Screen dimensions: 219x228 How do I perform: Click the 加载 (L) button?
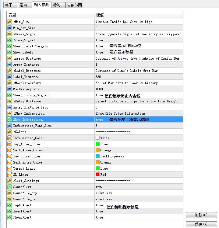point(201,215)
